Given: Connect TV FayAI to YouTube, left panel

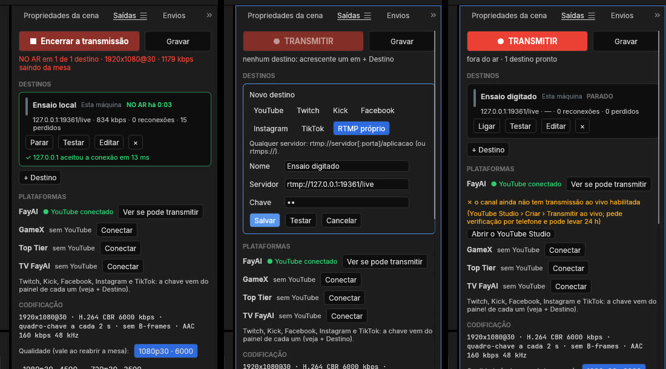Looking at the screenshot, I should [123, 267].
